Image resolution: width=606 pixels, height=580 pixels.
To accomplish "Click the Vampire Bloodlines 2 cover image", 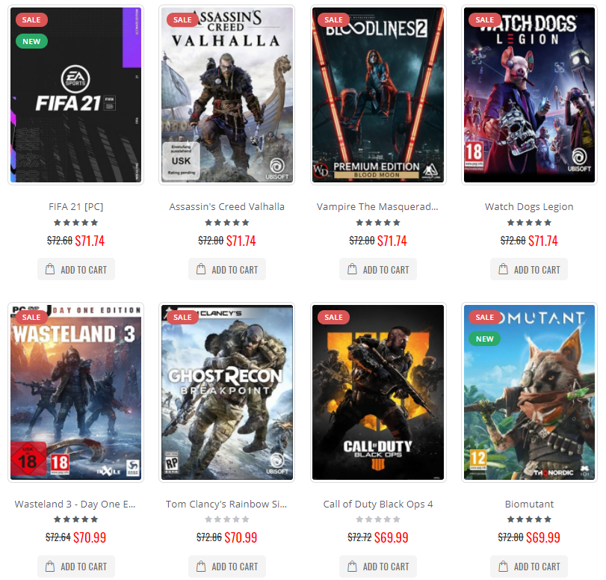I will click(378, 95).
